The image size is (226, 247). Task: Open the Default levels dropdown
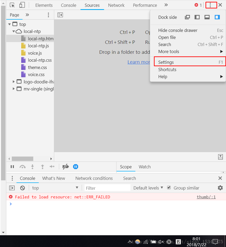[148, 188]
